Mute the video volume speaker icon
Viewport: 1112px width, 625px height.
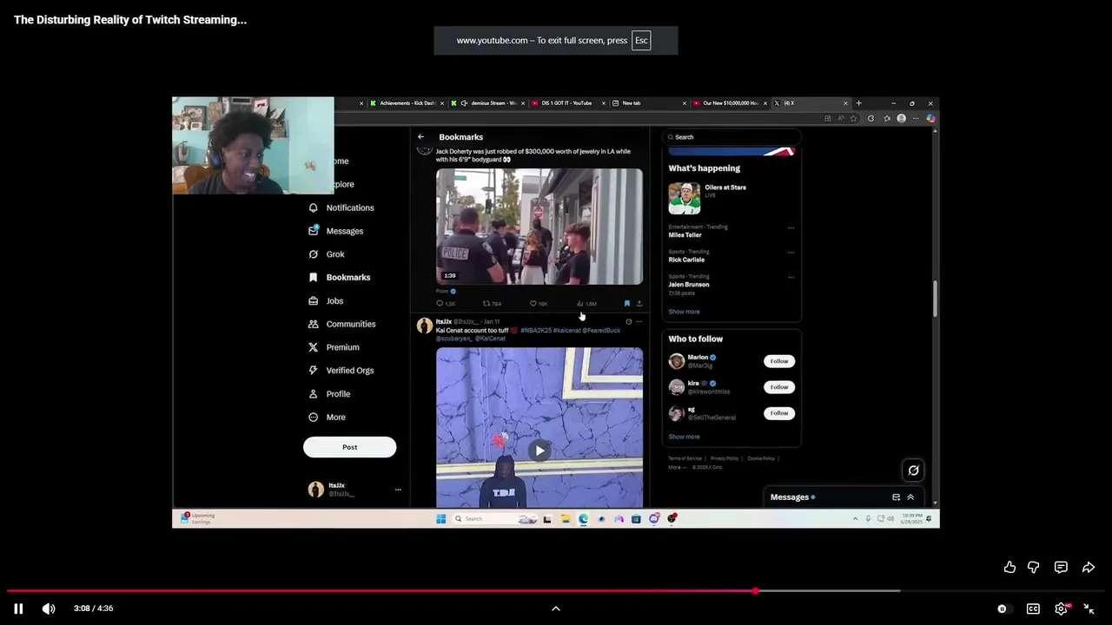pos(49,609)
